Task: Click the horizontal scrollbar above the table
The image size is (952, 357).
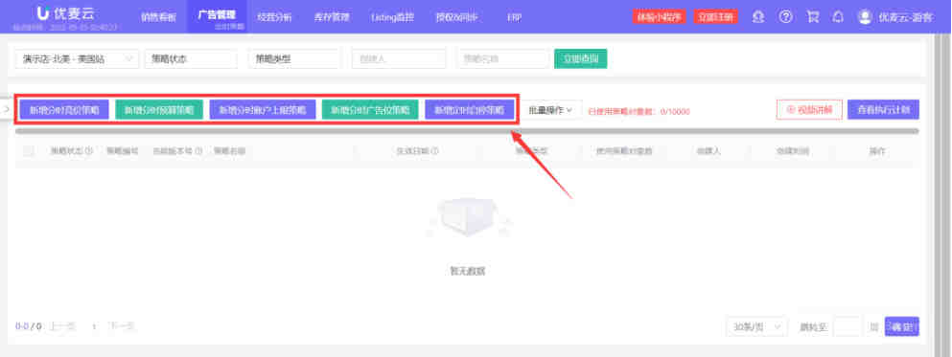Action: [467, 131]
